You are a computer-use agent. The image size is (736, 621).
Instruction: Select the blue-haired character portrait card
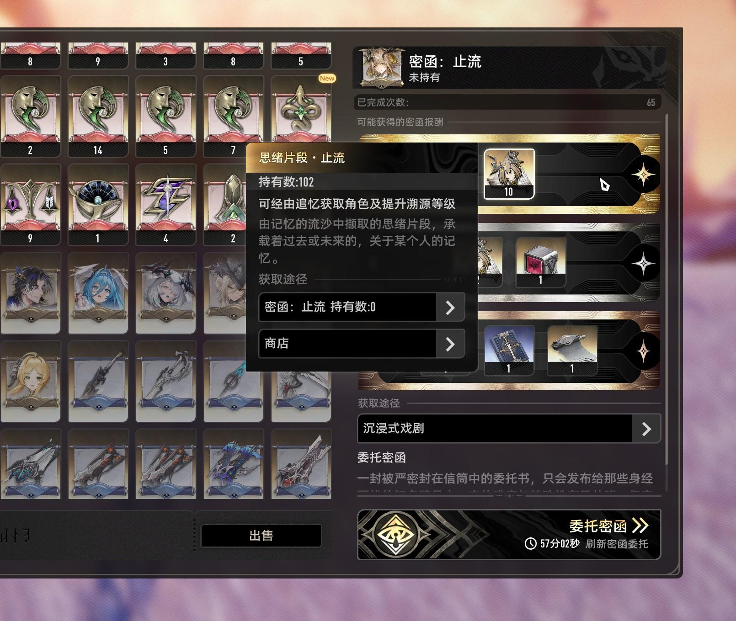point(98,293)
